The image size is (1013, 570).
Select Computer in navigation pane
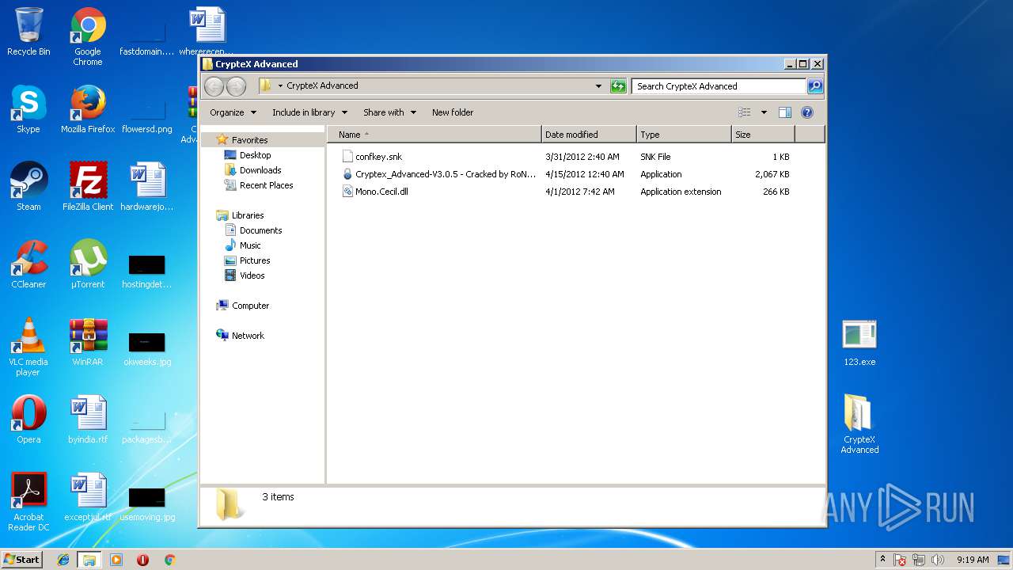(x=250, y=306)
